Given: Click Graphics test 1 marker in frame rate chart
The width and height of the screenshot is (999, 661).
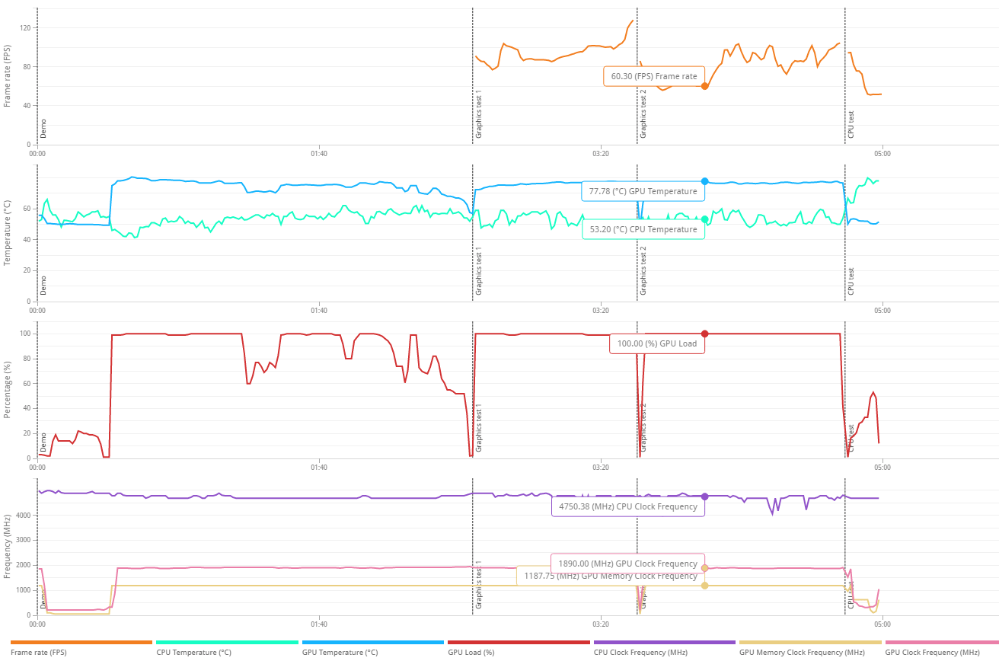Looking at the screenshot, I should click(479, 114).
